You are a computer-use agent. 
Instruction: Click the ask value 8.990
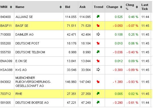pos(87,52)
